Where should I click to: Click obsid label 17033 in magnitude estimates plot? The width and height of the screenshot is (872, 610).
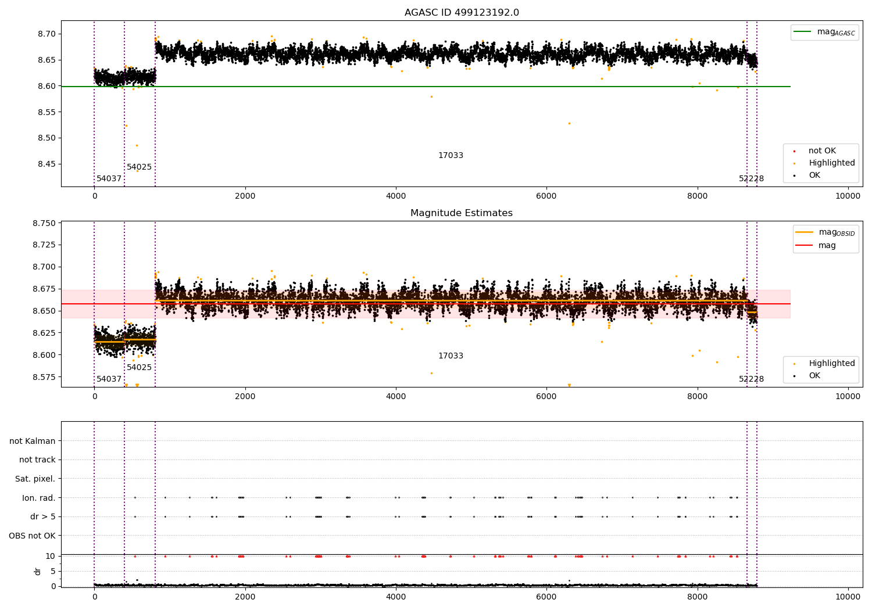[x=451, y=356]
